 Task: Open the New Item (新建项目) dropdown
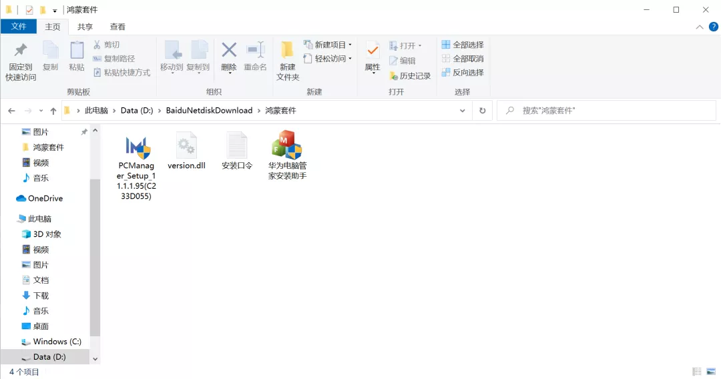pos(328,45)
